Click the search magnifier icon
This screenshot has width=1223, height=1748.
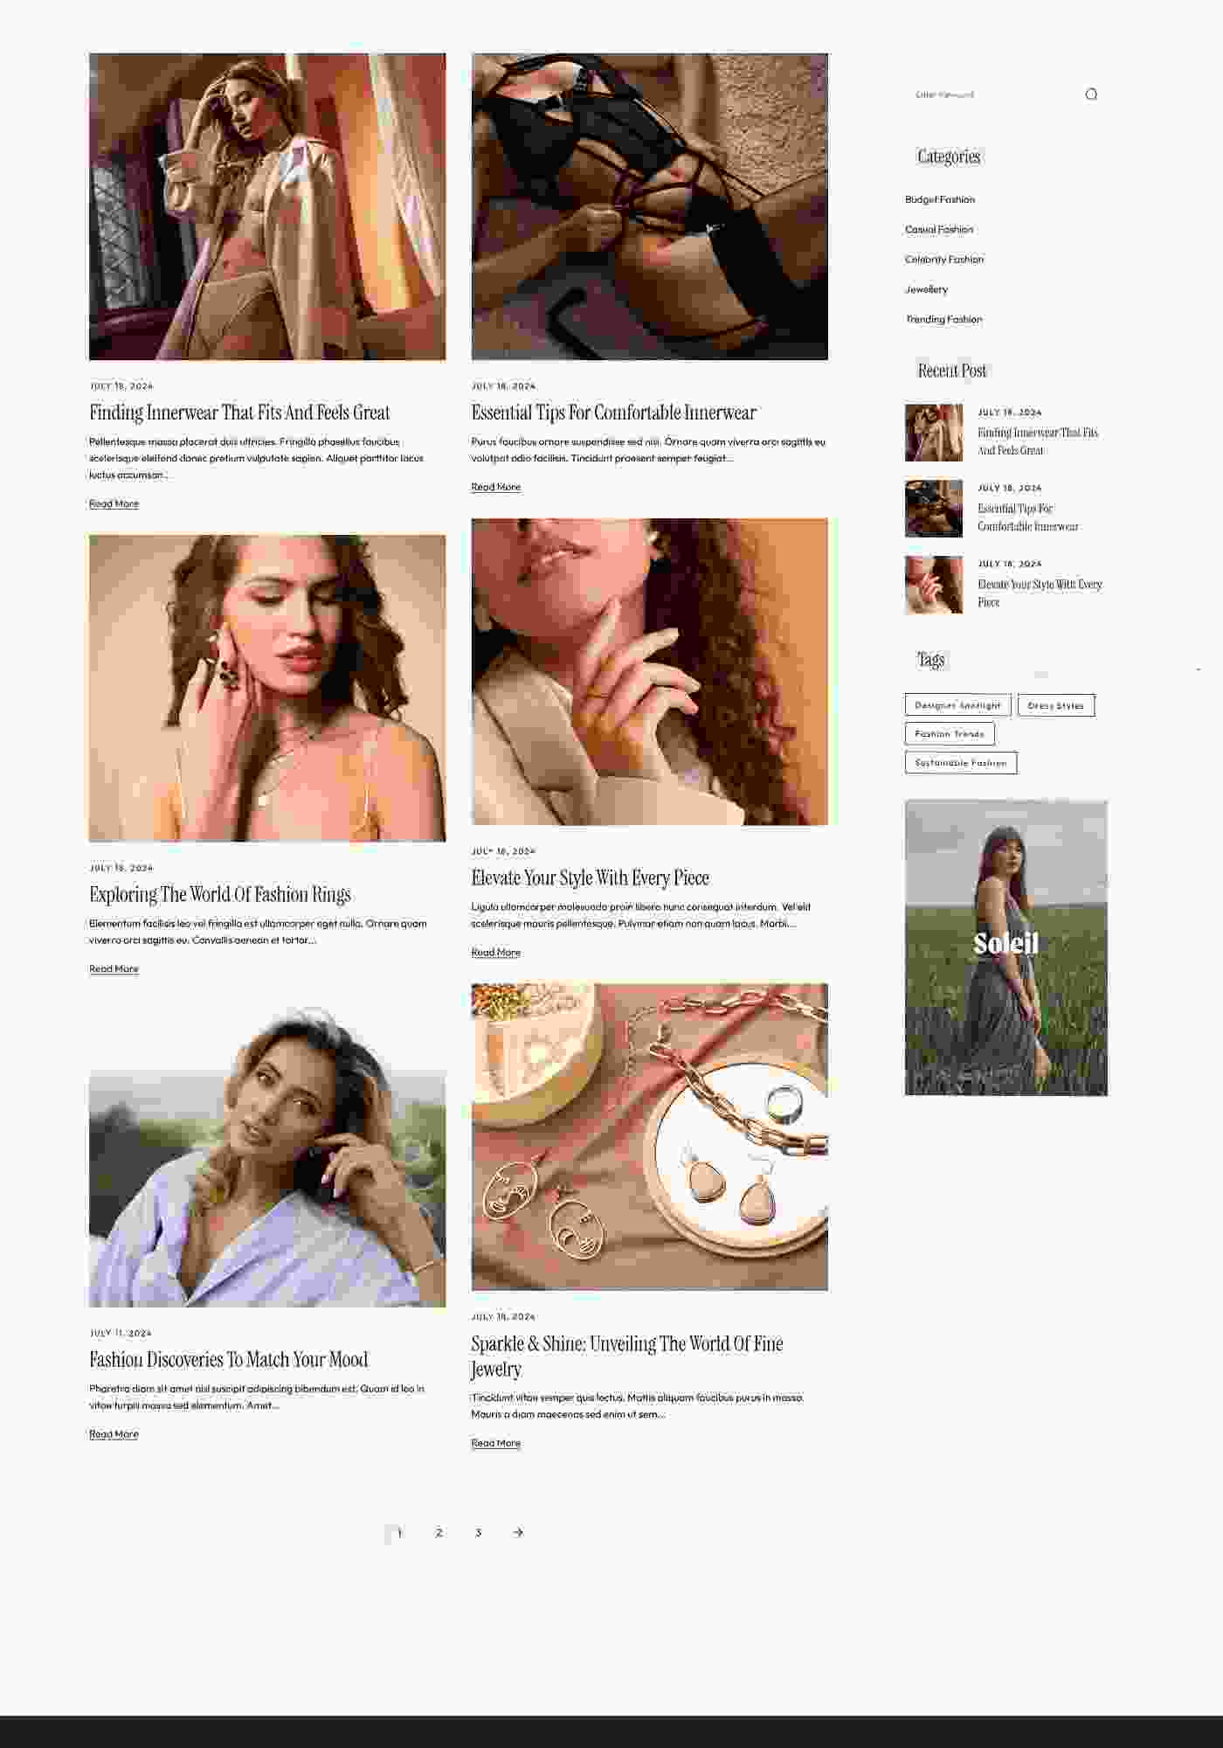[x=1091, y=94]
